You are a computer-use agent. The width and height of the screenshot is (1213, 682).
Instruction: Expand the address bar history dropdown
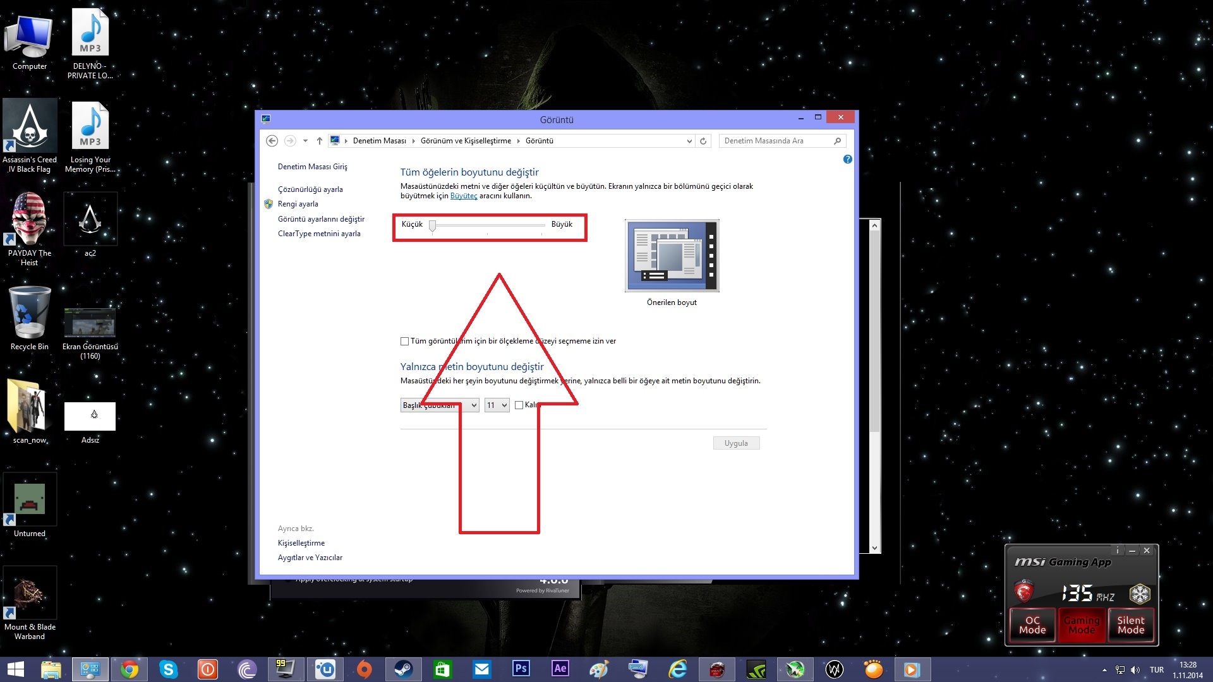tap(689, 141)
